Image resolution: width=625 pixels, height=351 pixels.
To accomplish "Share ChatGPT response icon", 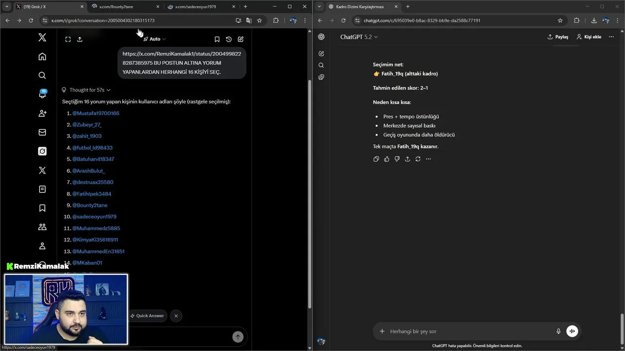I will coord(408,159).
